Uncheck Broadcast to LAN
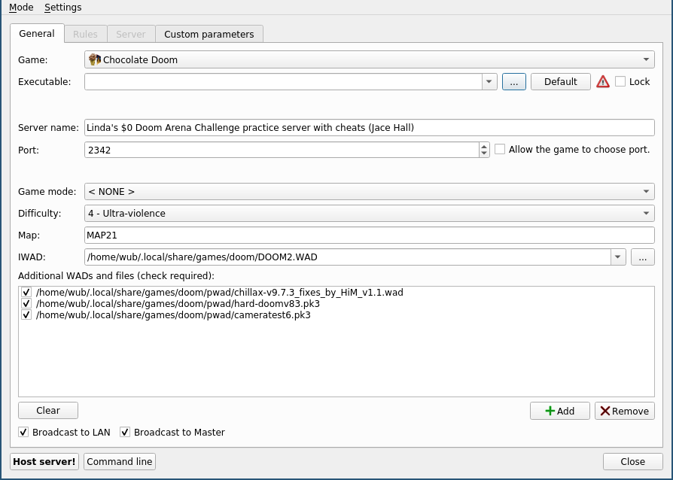 pos(24,433)
